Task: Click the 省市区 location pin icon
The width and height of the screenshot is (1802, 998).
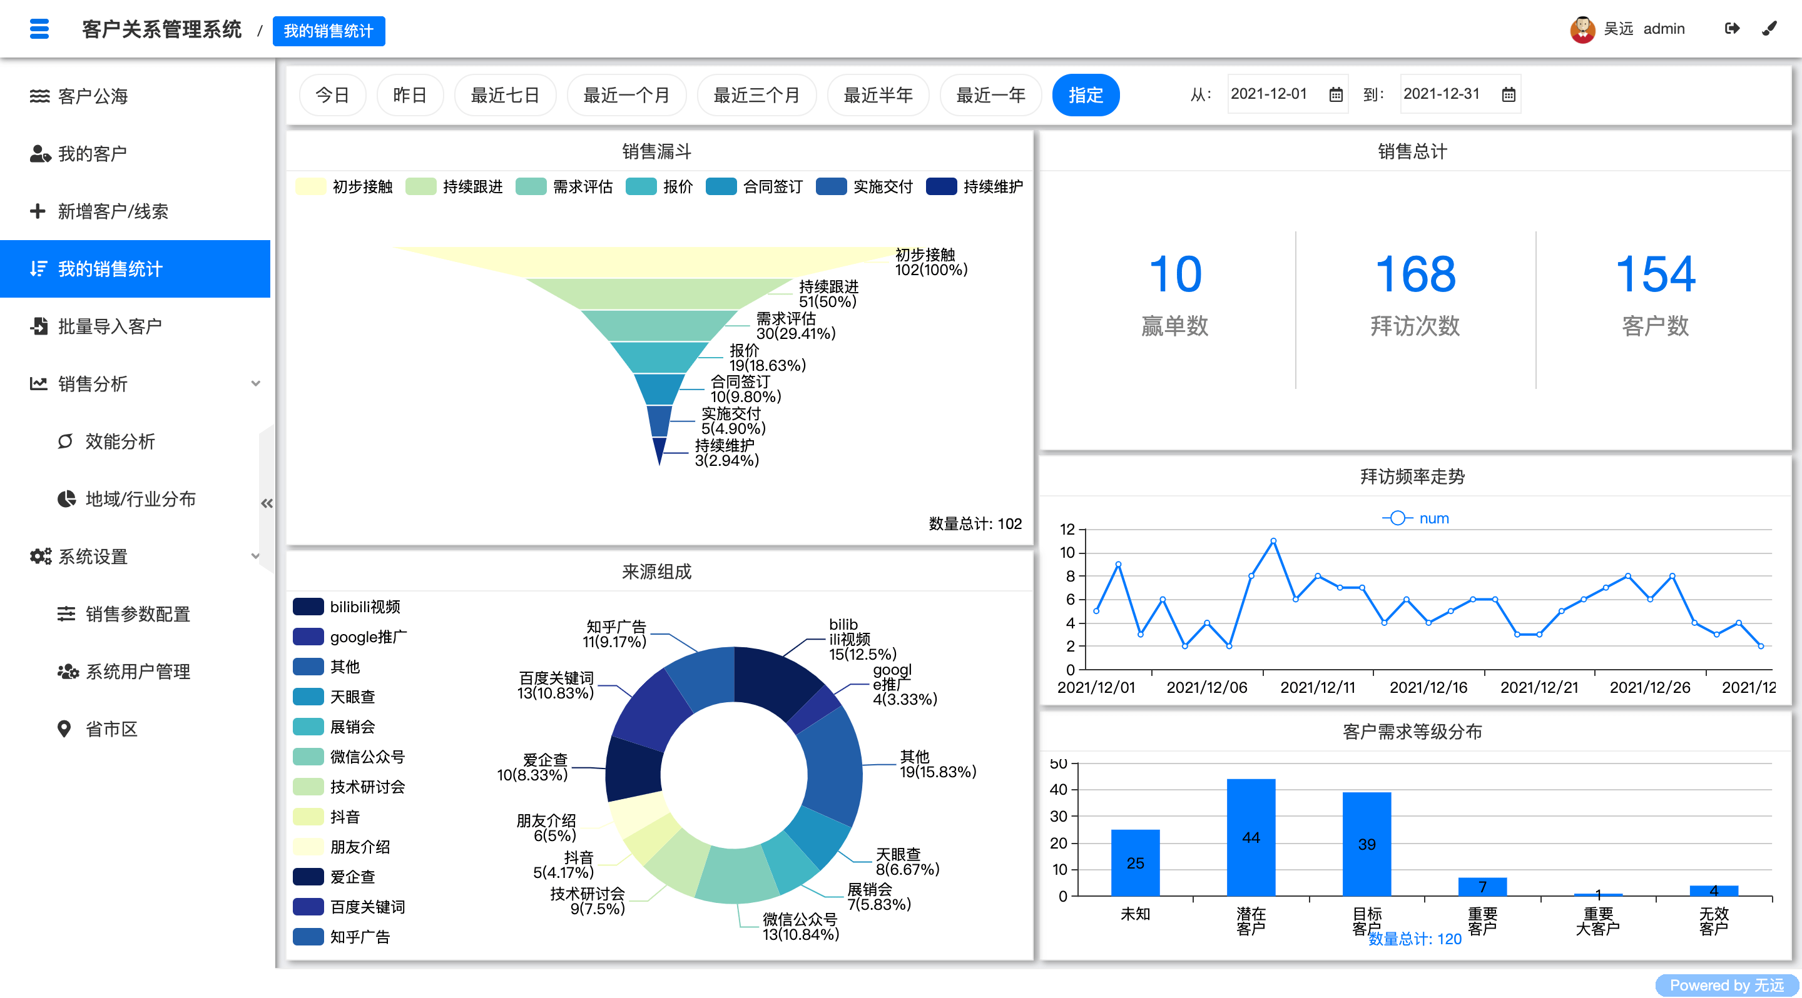Action: 65,729
